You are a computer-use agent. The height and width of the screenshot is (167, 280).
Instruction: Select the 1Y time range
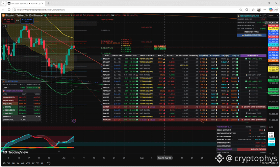(x=33, y=163)
